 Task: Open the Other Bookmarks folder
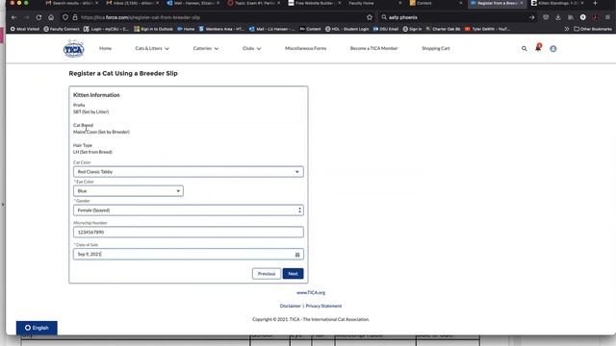coord(593,29)
